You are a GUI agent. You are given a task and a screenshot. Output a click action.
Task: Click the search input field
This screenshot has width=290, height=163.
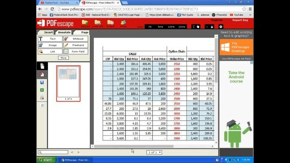53,152
